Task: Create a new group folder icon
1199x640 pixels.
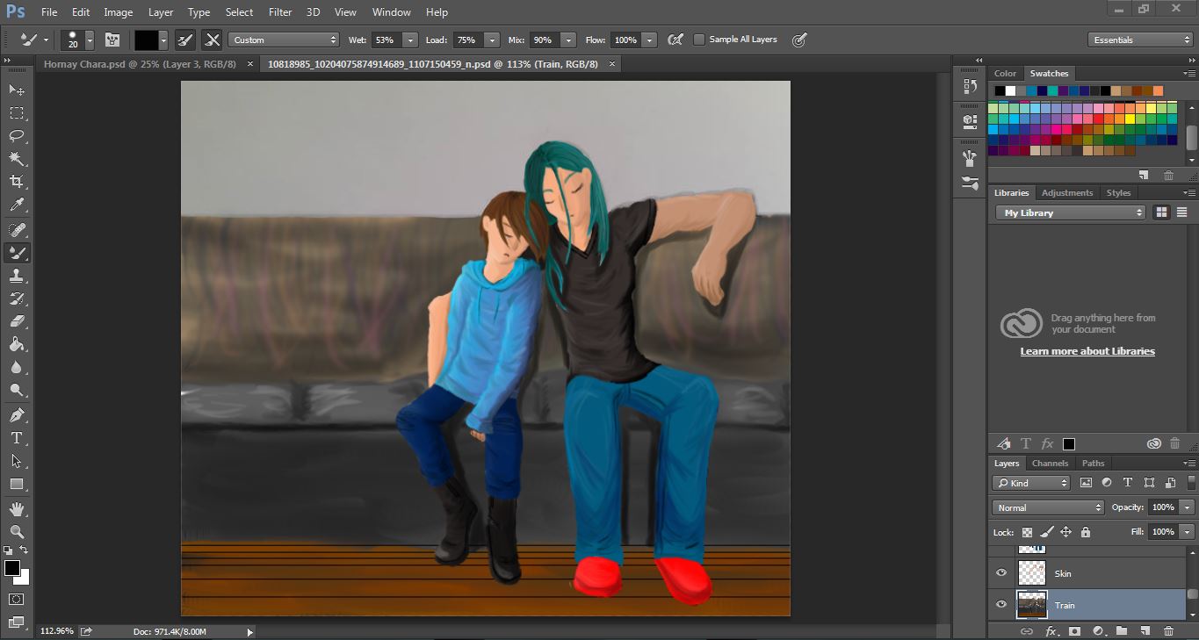Action: [x=1122, y=630]
